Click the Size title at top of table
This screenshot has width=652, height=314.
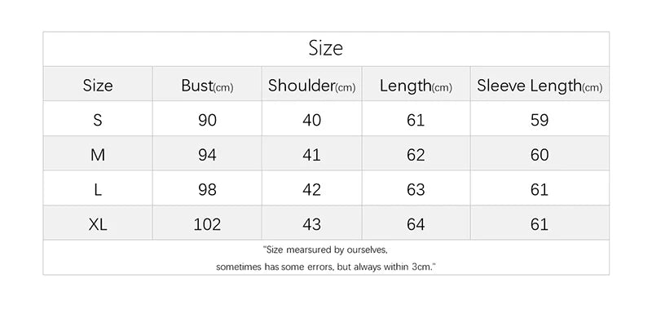[326, 48]
